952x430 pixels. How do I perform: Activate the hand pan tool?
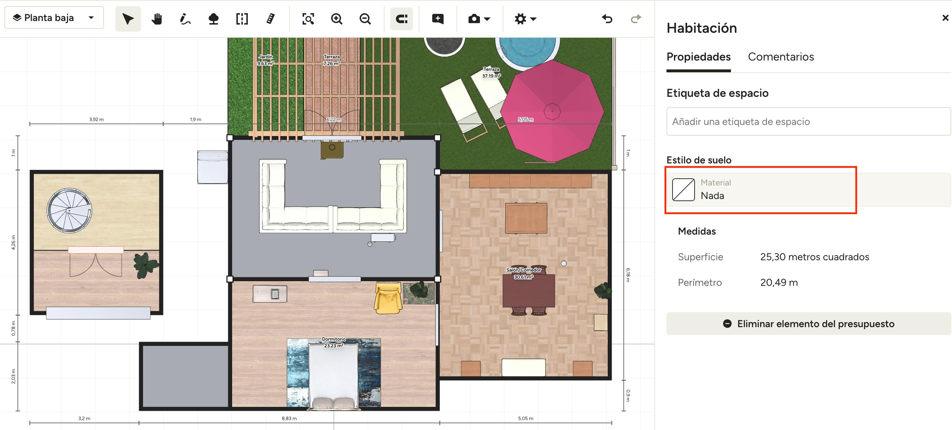(157, 19)
